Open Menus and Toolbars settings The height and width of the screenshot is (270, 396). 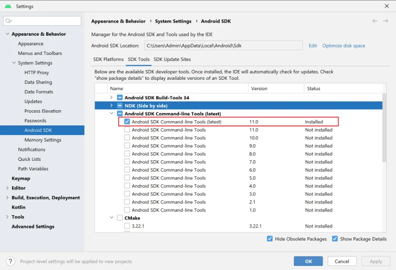tap(40, 53)
